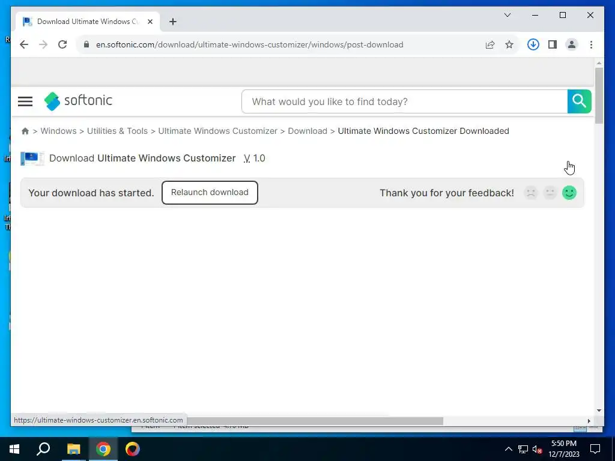Open Windows breadcrumb link
The height and width of the screenshot is (461, 615).
pyautogui.click(x=58, y=131)
